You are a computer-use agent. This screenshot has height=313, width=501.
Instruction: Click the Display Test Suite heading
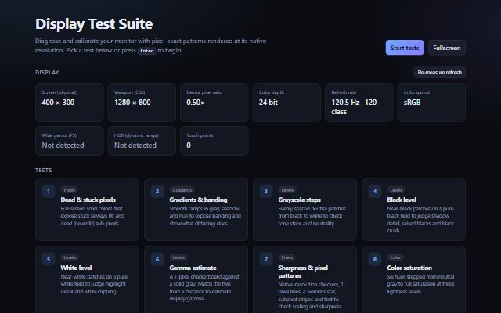tap(94, 24)
